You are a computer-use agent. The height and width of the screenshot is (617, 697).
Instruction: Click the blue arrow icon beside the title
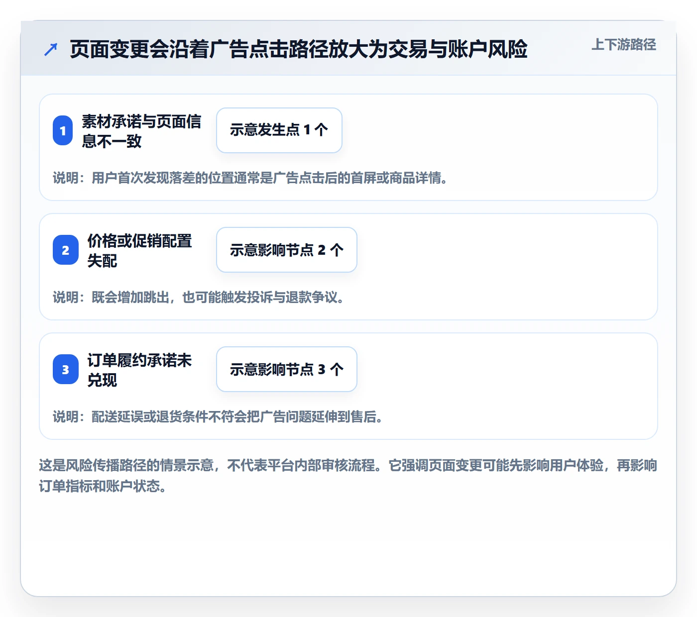point(51,49)
